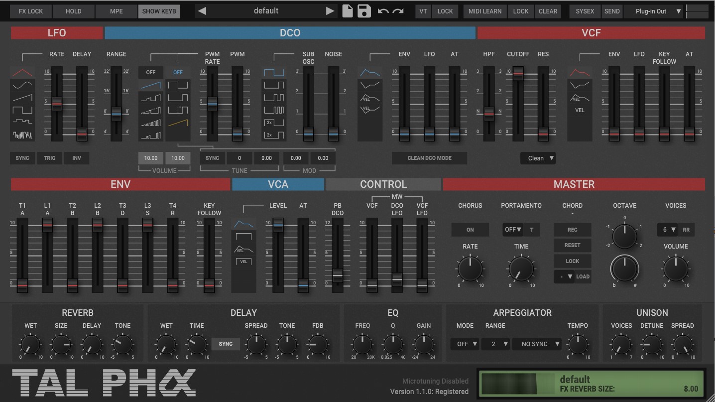Click the master VOLUME knob
Image resolution: width=715 pixels, height=402 pixels.
pos(676,268)
